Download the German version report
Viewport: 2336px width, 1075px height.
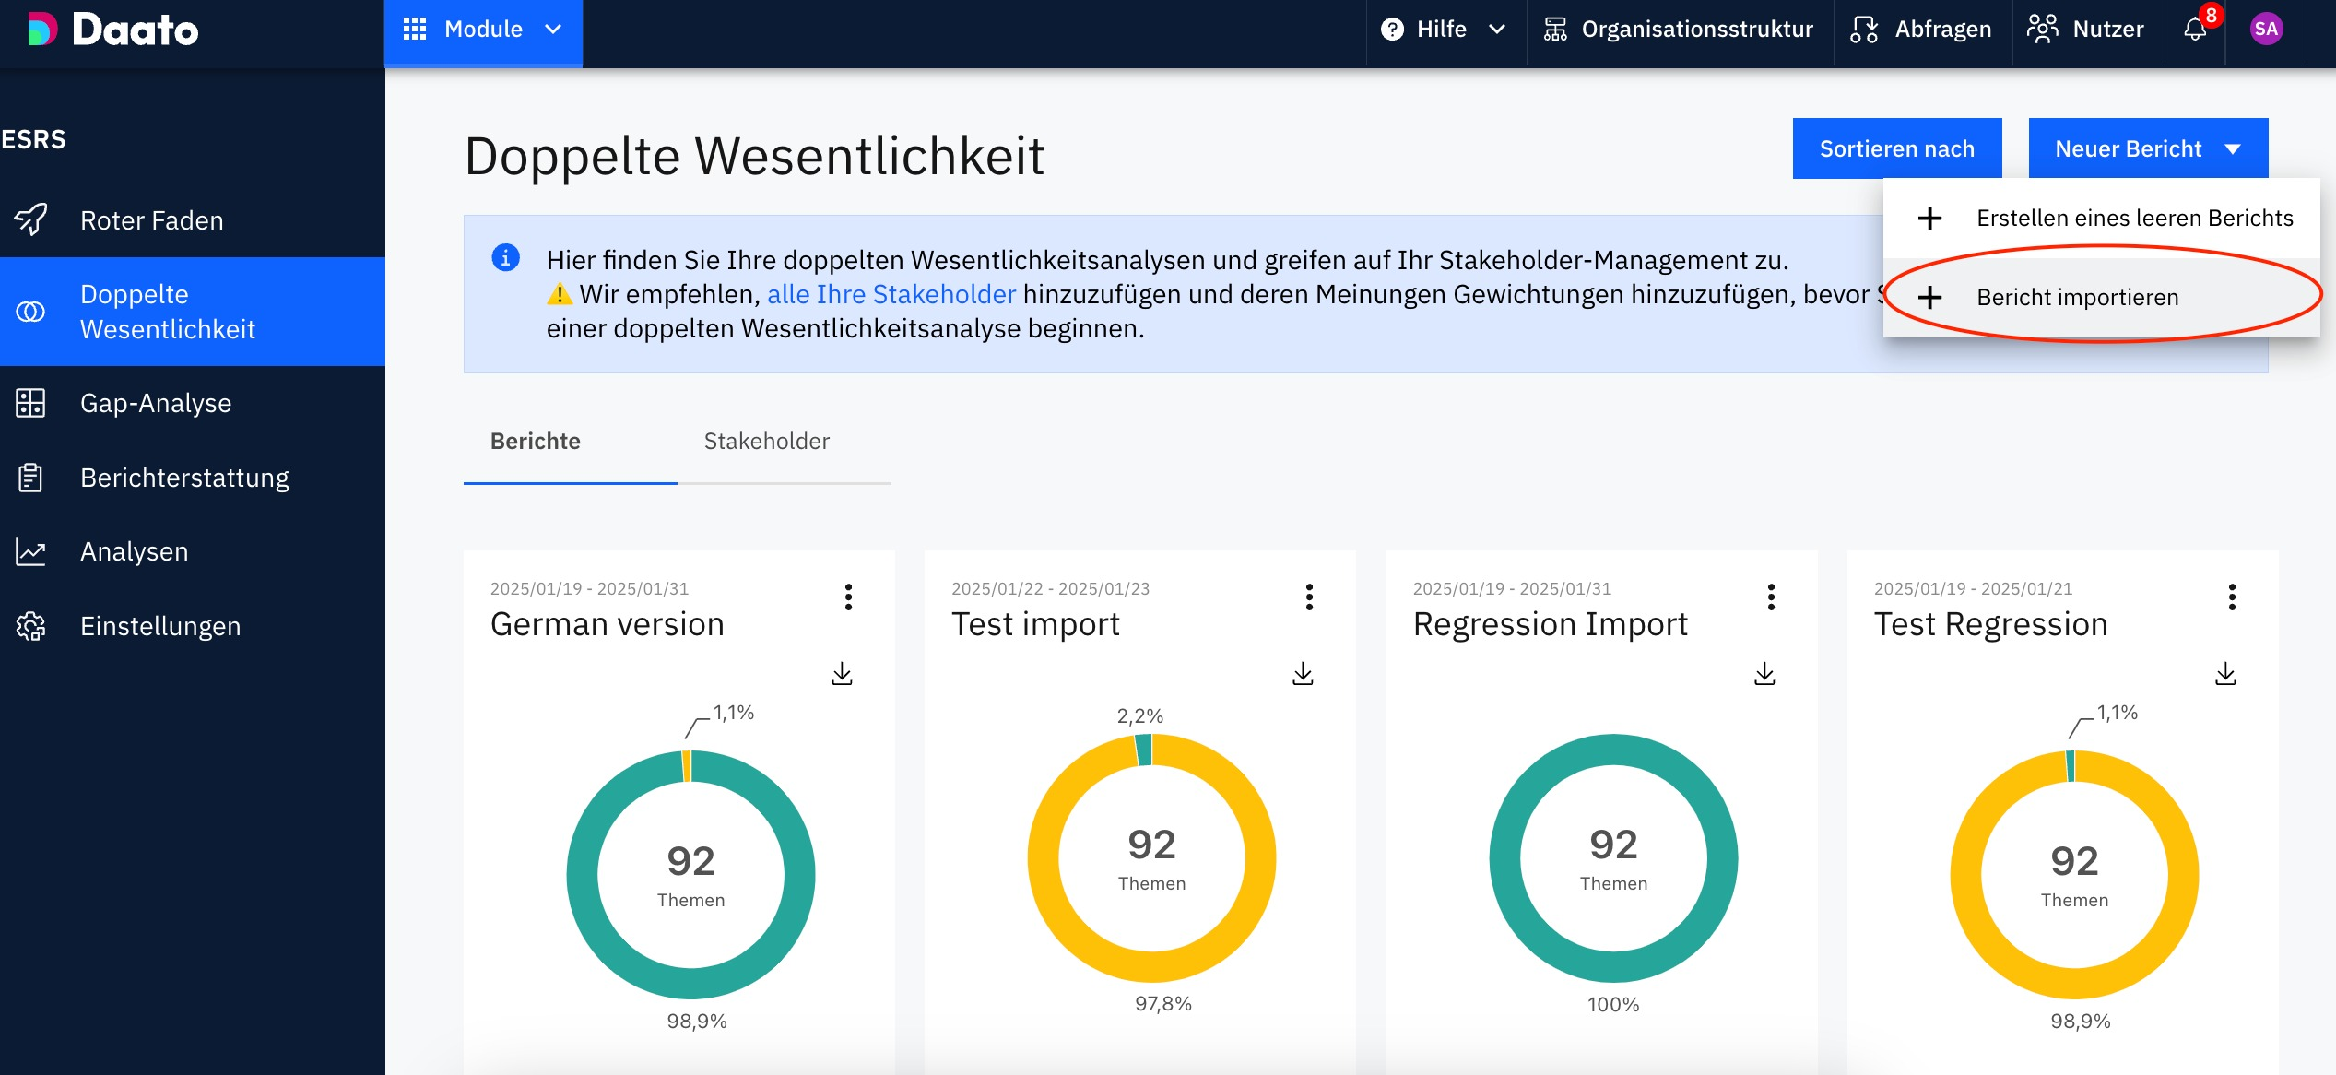842,674
